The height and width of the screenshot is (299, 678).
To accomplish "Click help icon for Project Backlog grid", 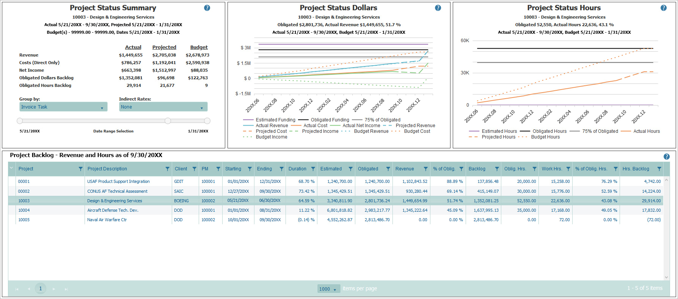I will (667, 157).
